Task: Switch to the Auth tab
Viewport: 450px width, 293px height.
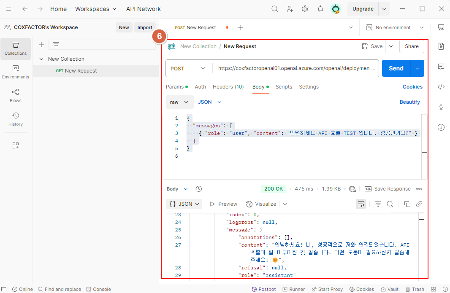Action: pyautogui.click(x=201, y=87)
